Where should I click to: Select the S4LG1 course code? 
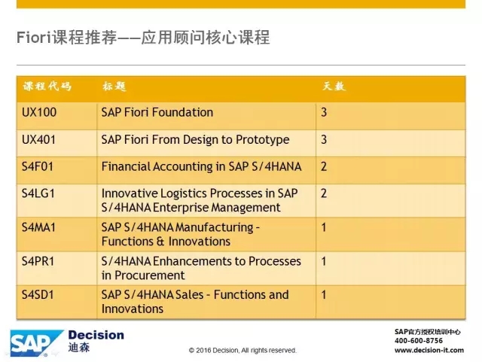[38, 193]
